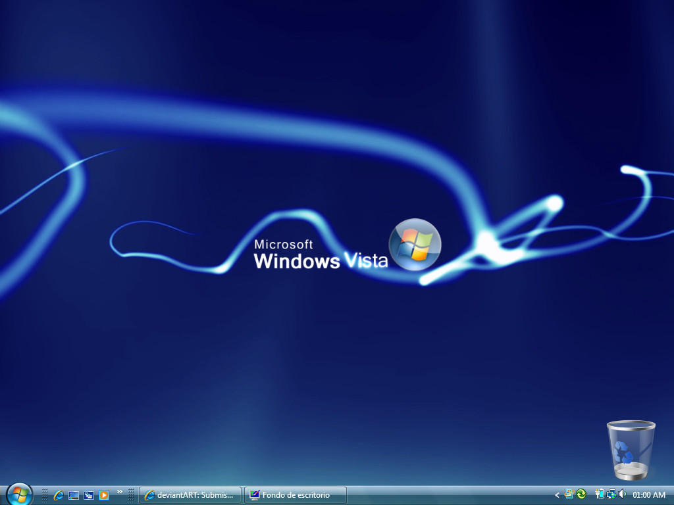
Task: Click the Show Desktop quick launch icon
Action: (x=74, y=495)
